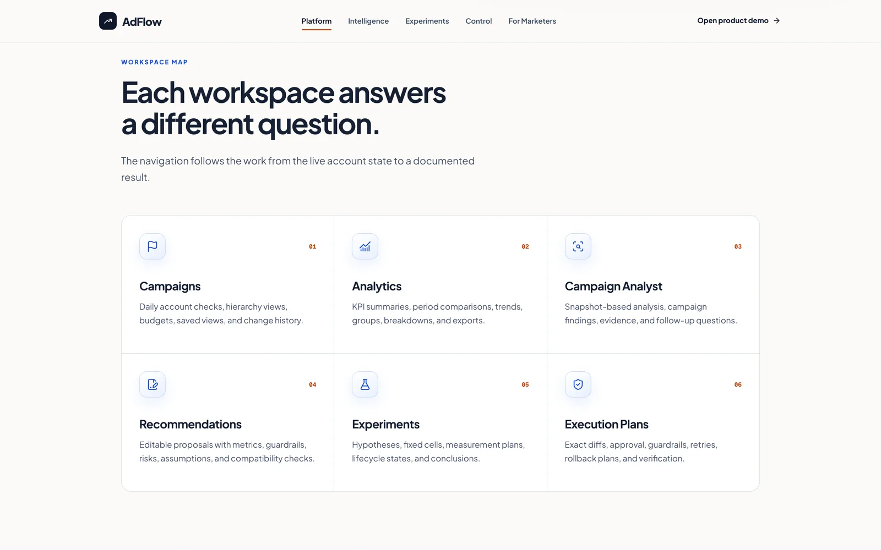This screenshot has height=550, width=881.
Task: Click the Analytics chart icon
Action: [365, 246]
